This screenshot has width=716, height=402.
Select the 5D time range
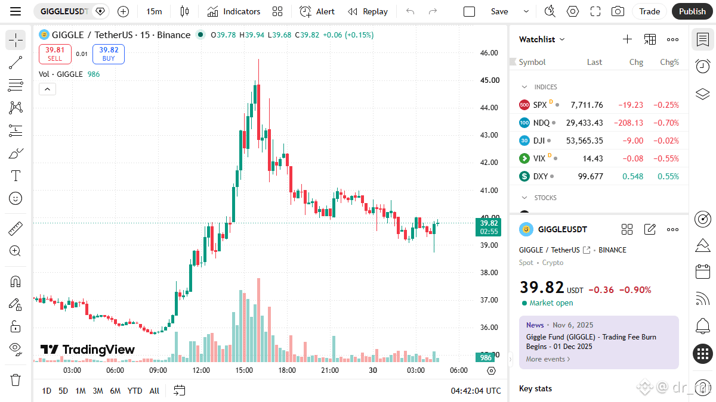tap(63, 391)
